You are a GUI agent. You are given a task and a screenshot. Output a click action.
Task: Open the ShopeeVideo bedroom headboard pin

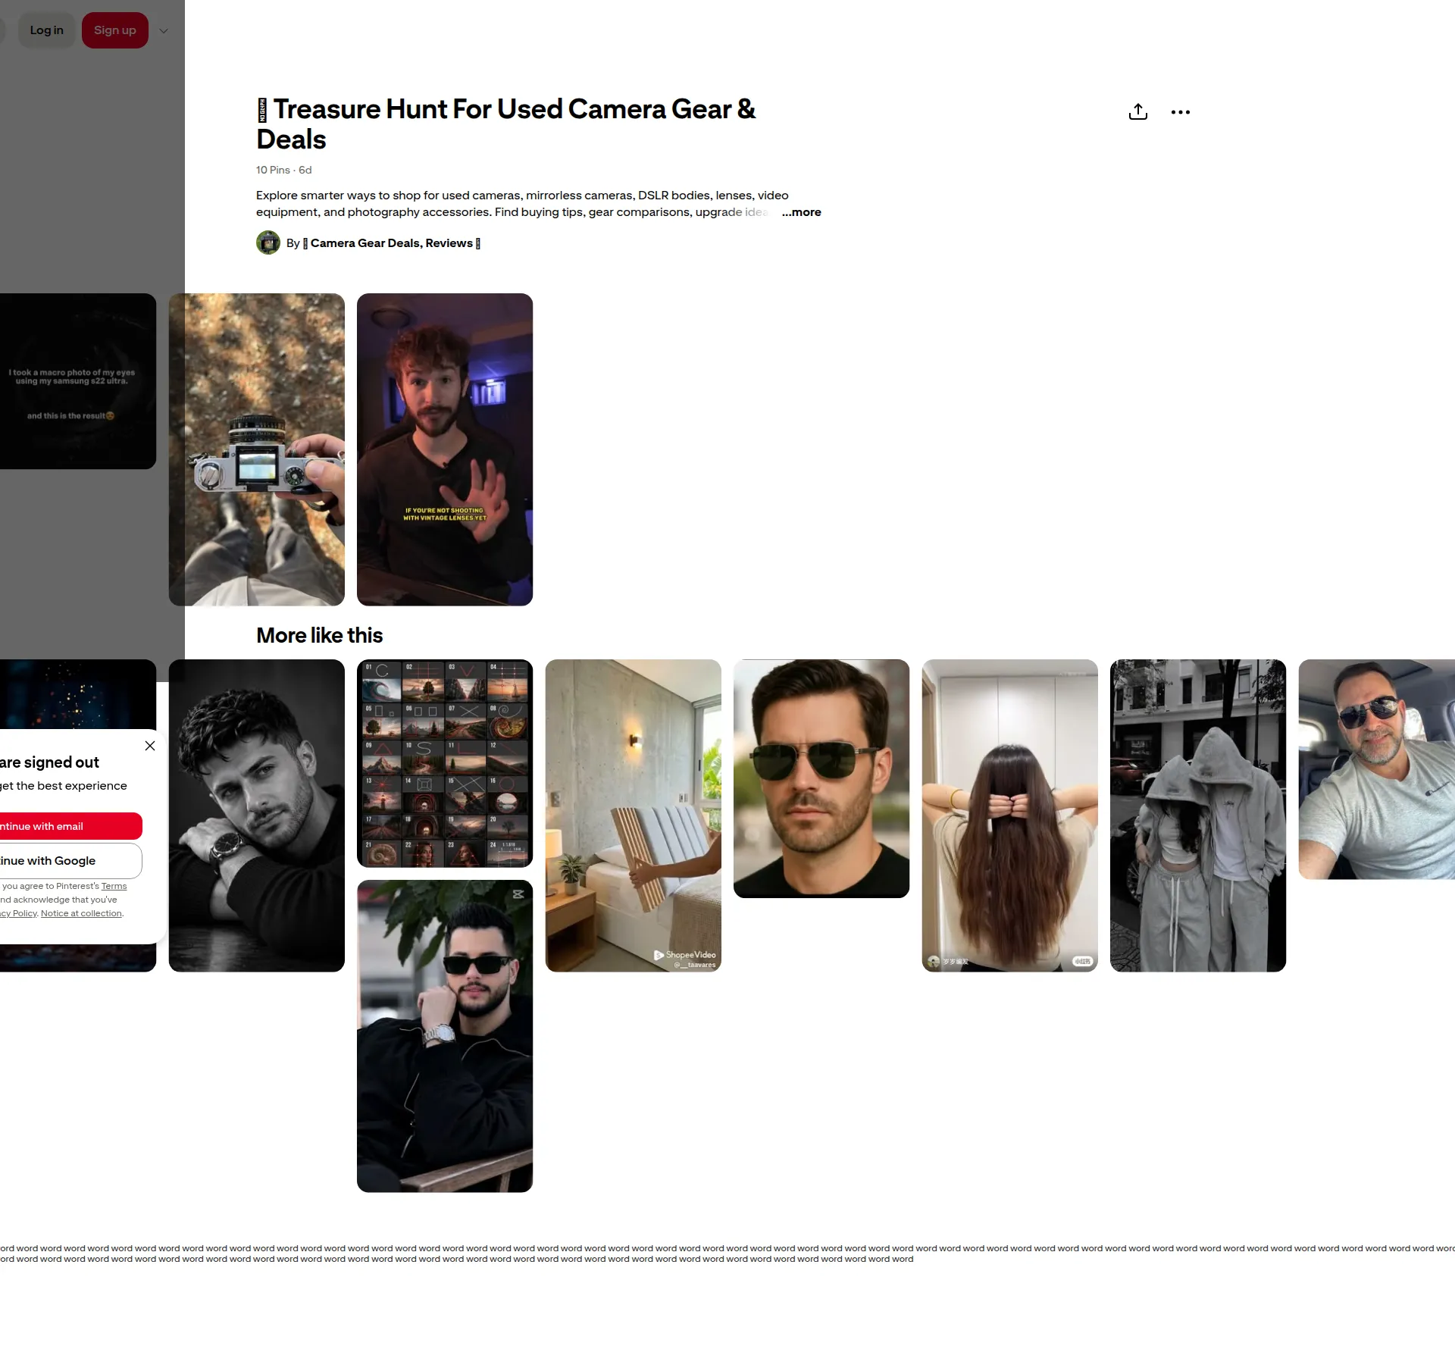point(634,815)
